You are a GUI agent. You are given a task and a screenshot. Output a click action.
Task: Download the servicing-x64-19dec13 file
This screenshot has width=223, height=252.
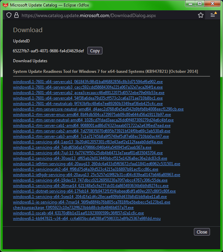point(90,180)
